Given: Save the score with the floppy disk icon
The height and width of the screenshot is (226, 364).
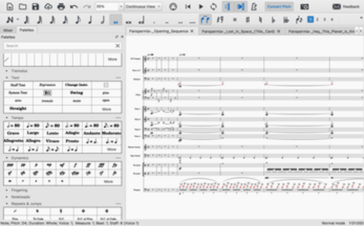Looking at the screenshot, I should [x=35, y=6].
